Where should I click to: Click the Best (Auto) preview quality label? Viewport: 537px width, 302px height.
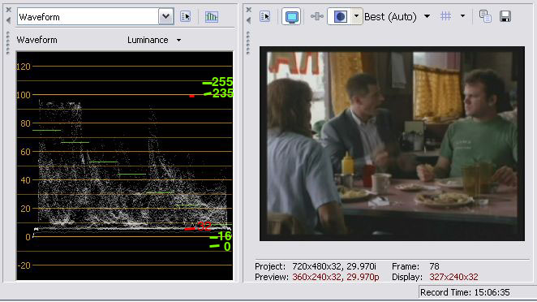(x=390, y=16)
